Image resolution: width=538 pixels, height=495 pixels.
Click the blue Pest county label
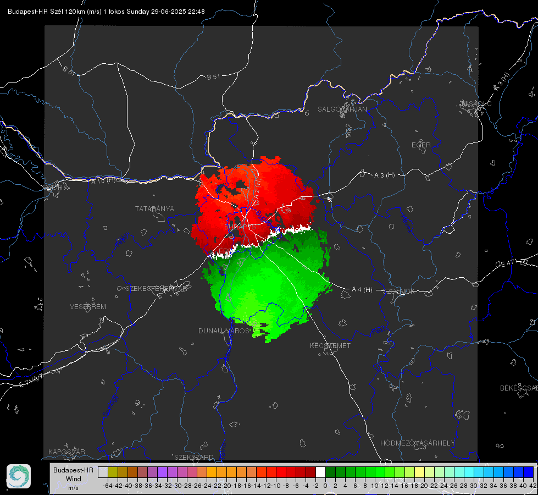click(378, 331)
